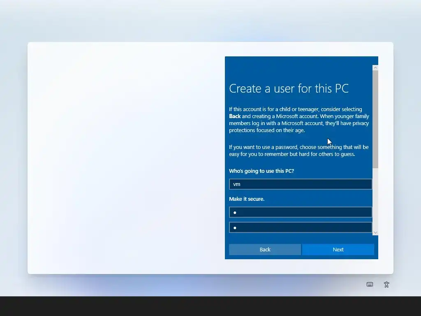Click the vertical scrollbar thumb
421x316 pixels.
[375, 119]
